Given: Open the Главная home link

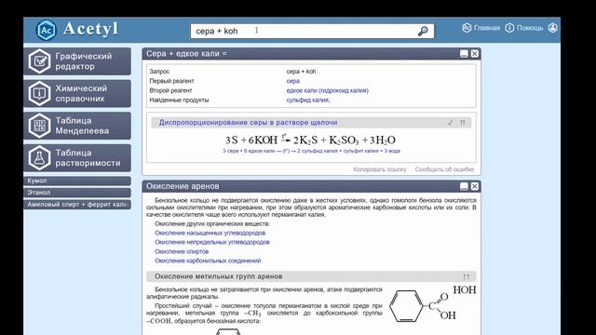Looking at the screenshot, I should 481,28.
